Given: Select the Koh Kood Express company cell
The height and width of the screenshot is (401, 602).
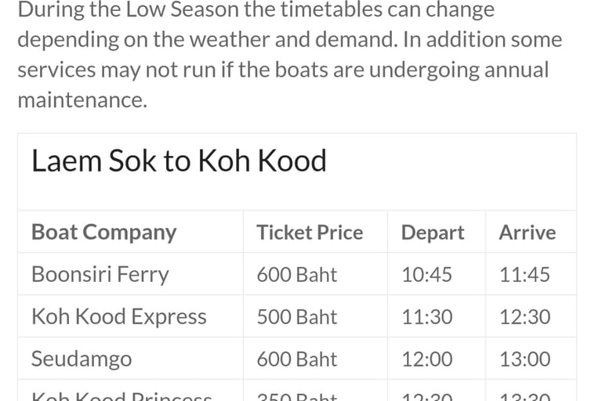Looking at the screenshot, I should pyautogui.click(x=118, y=317).
